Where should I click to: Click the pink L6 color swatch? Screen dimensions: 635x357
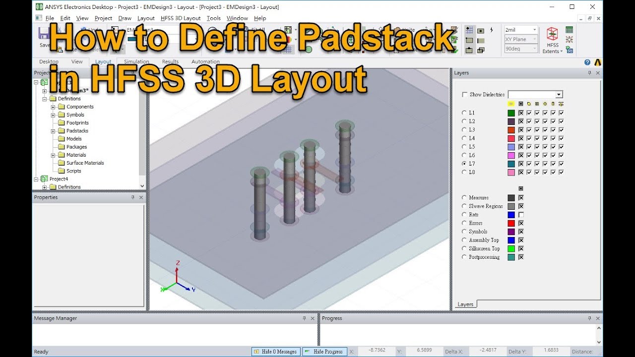click(x=511, y=155)
